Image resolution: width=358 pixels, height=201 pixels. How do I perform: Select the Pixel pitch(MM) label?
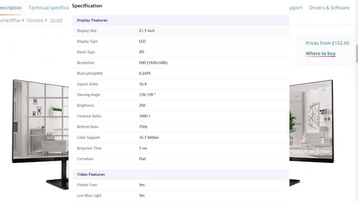pos(89,74)
